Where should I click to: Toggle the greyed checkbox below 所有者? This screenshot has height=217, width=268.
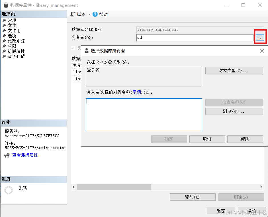coord(73,48)
